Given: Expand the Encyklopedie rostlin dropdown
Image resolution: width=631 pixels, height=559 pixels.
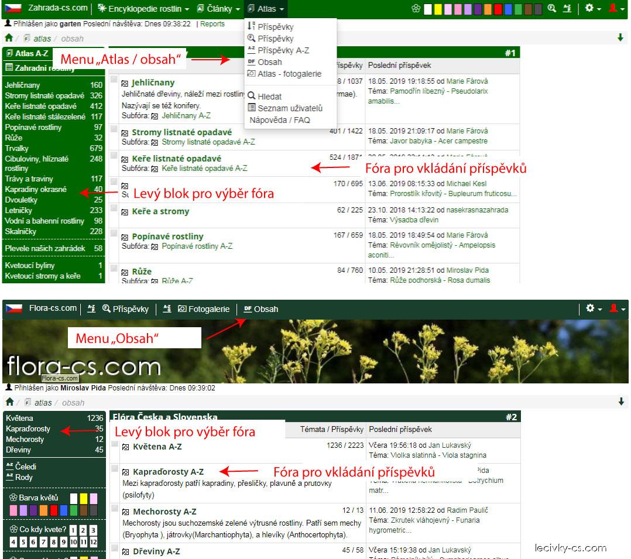Looking at the screenshot, I should (143, 9).
